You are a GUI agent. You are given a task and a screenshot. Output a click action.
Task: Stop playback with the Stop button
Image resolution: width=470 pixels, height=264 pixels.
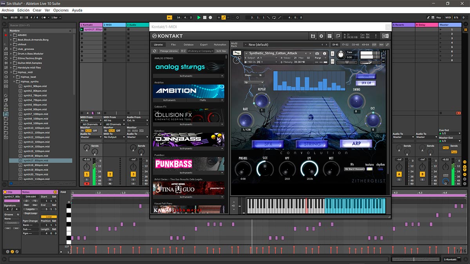[x=204, y=18]
